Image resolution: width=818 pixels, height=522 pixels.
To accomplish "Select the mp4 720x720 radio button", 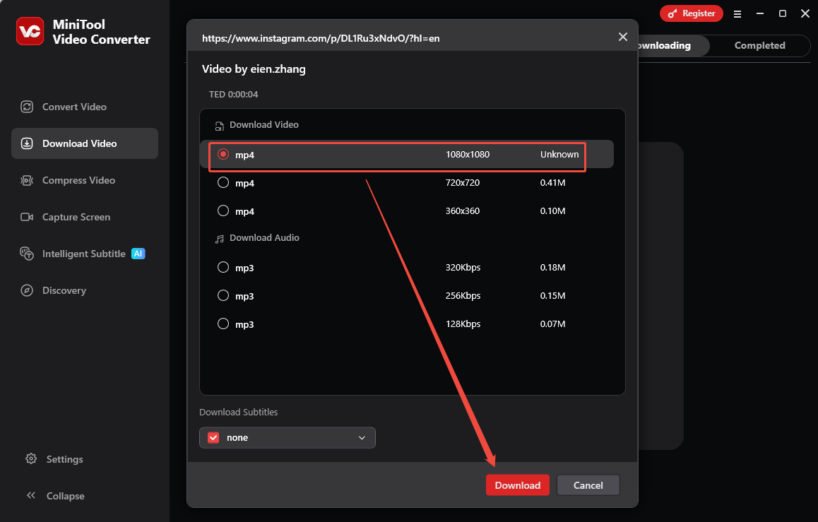I will [x=223, y=182].
